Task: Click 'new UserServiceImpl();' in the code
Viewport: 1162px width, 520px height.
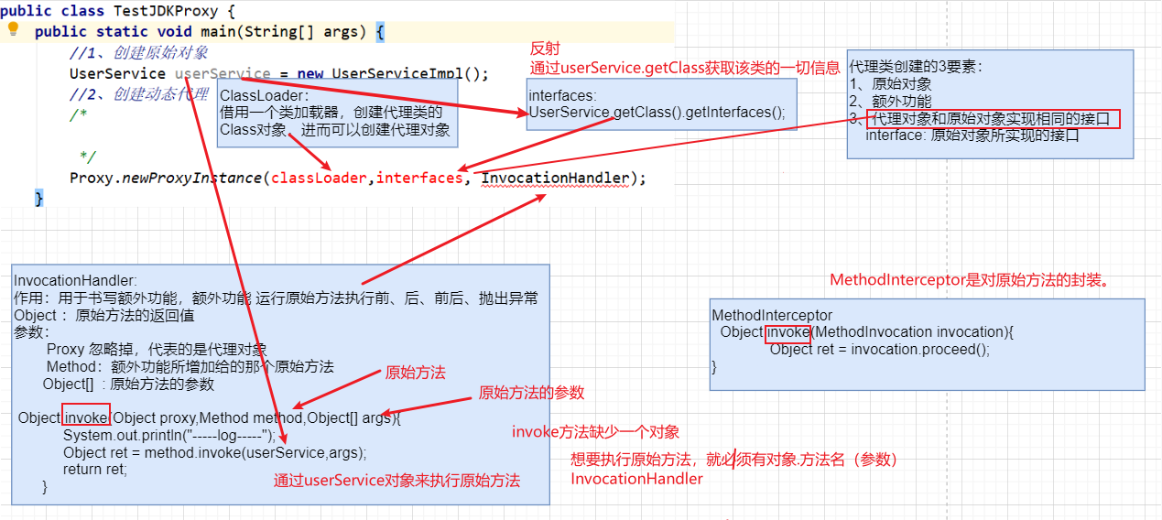Action: pyautogui.click(x=394, y=73)
